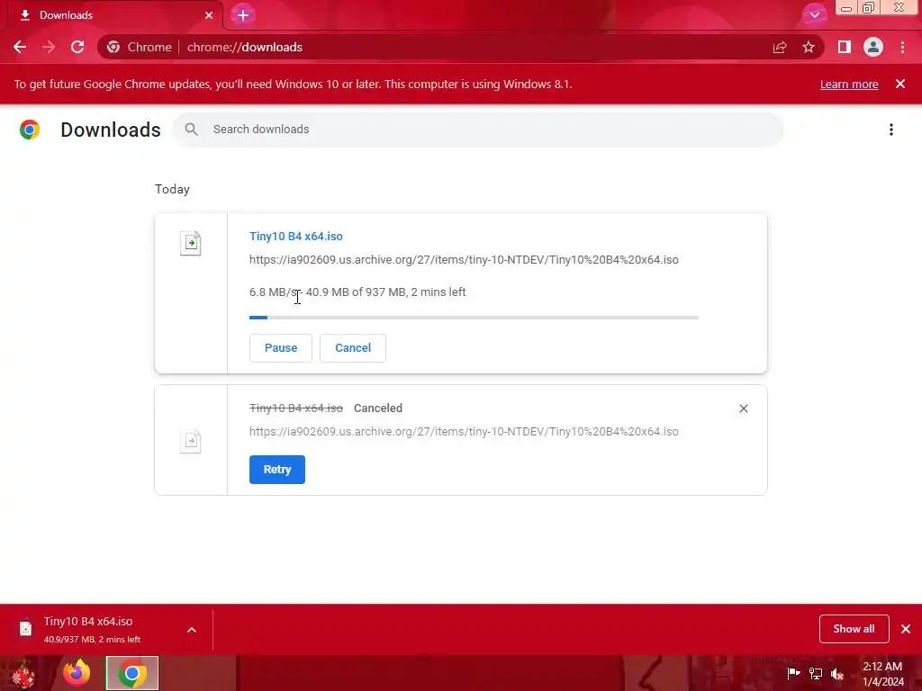Click the Chrome site info chip
The height and width of the screenshot is (691, 922).
coord(140,47)
